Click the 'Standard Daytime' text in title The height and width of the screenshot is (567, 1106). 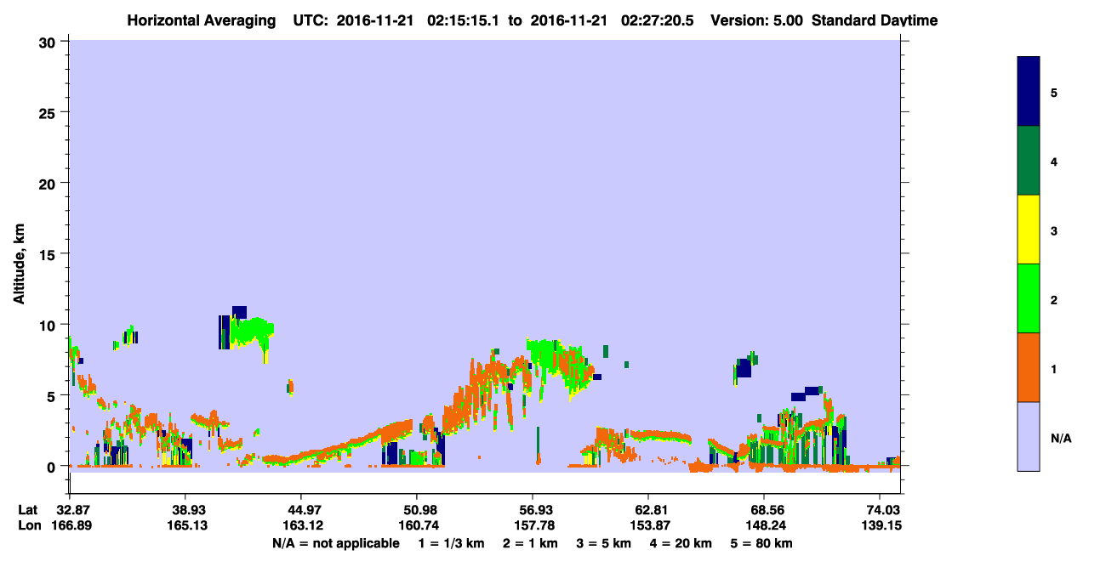(875, 20)
